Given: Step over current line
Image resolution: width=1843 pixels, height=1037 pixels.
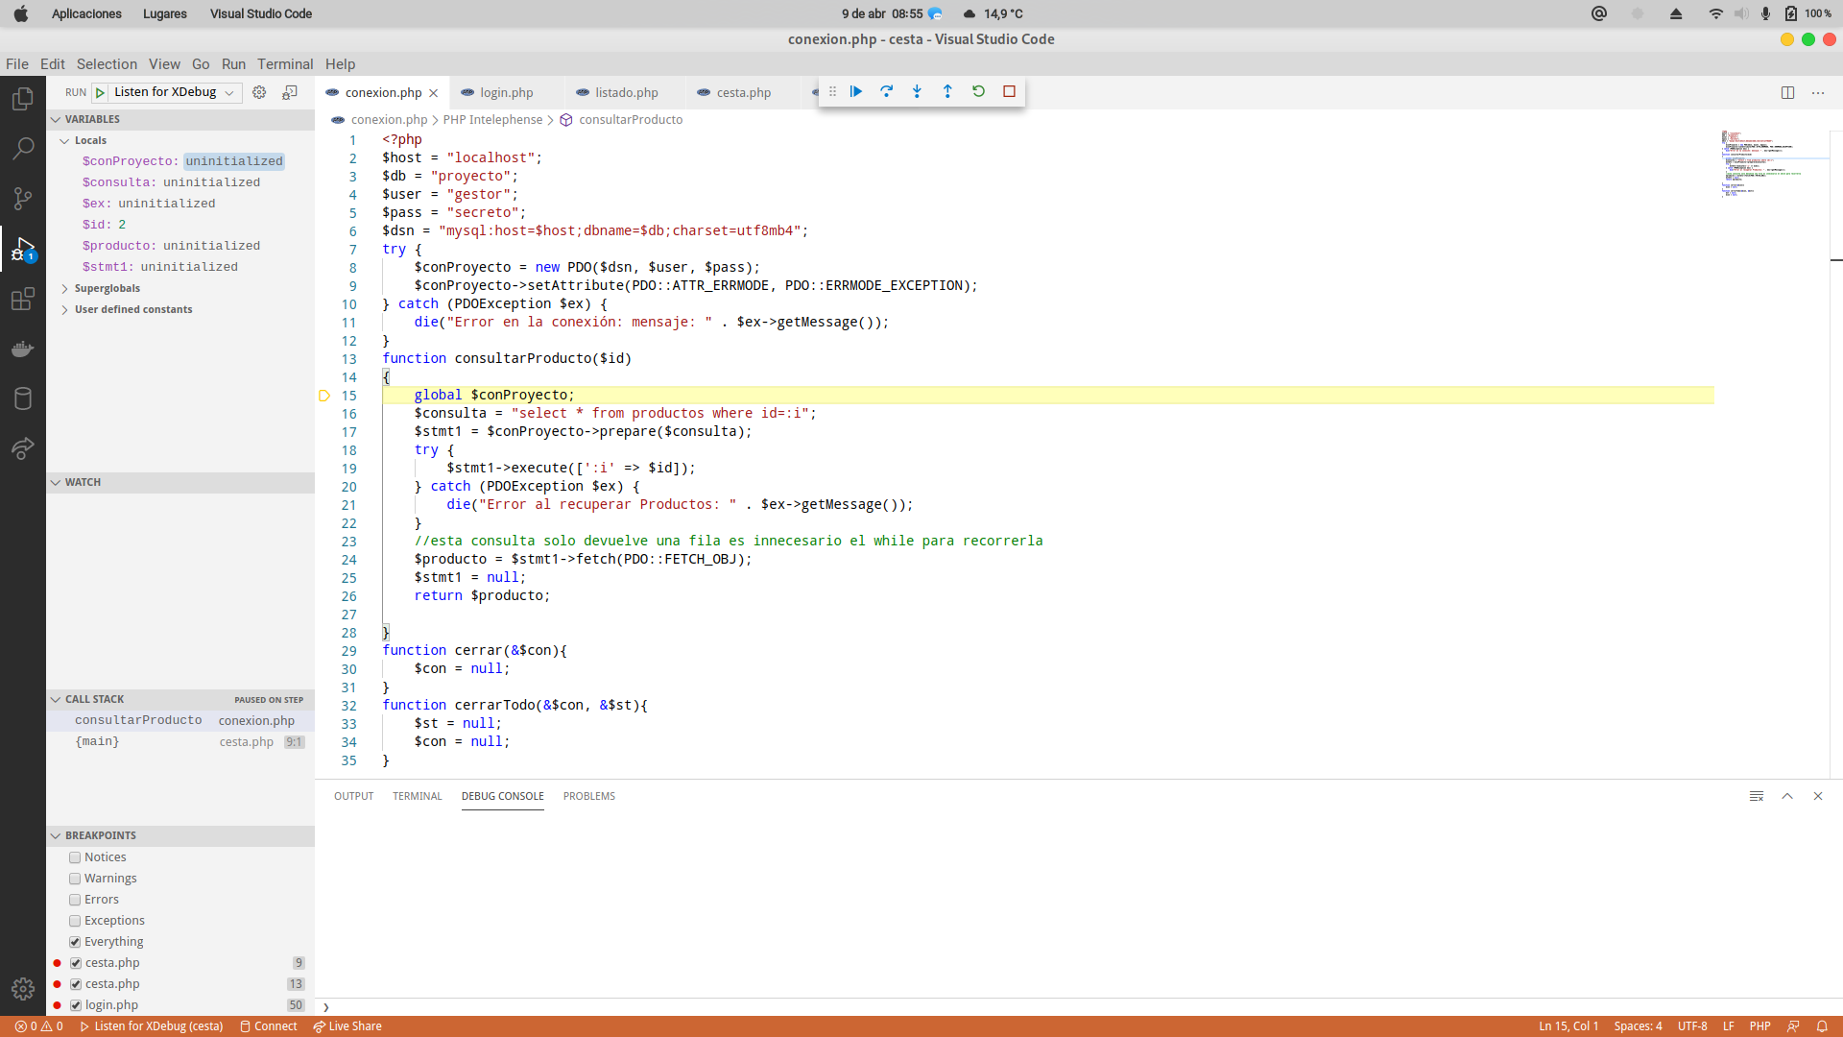Looking at the screenshot, I should point(887,91).
